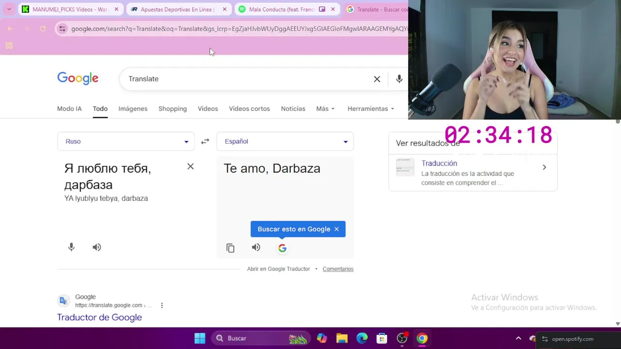Screen dimensions: 621x349
Task: Click the taskbar Buscar search box
Action: click(261, 338)
